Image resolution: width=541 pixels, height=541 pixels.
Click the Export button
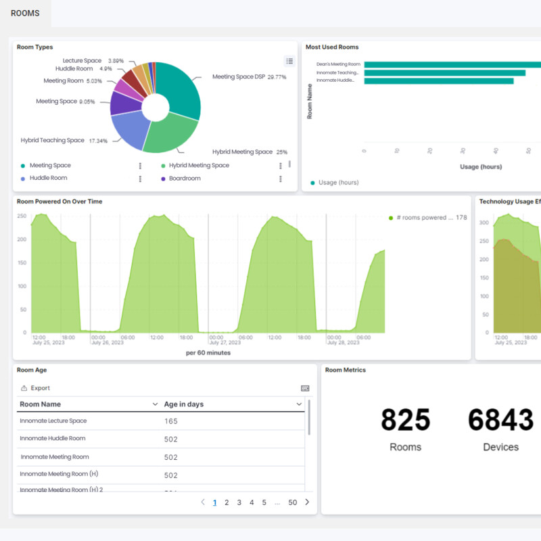[x=35, y=388]
